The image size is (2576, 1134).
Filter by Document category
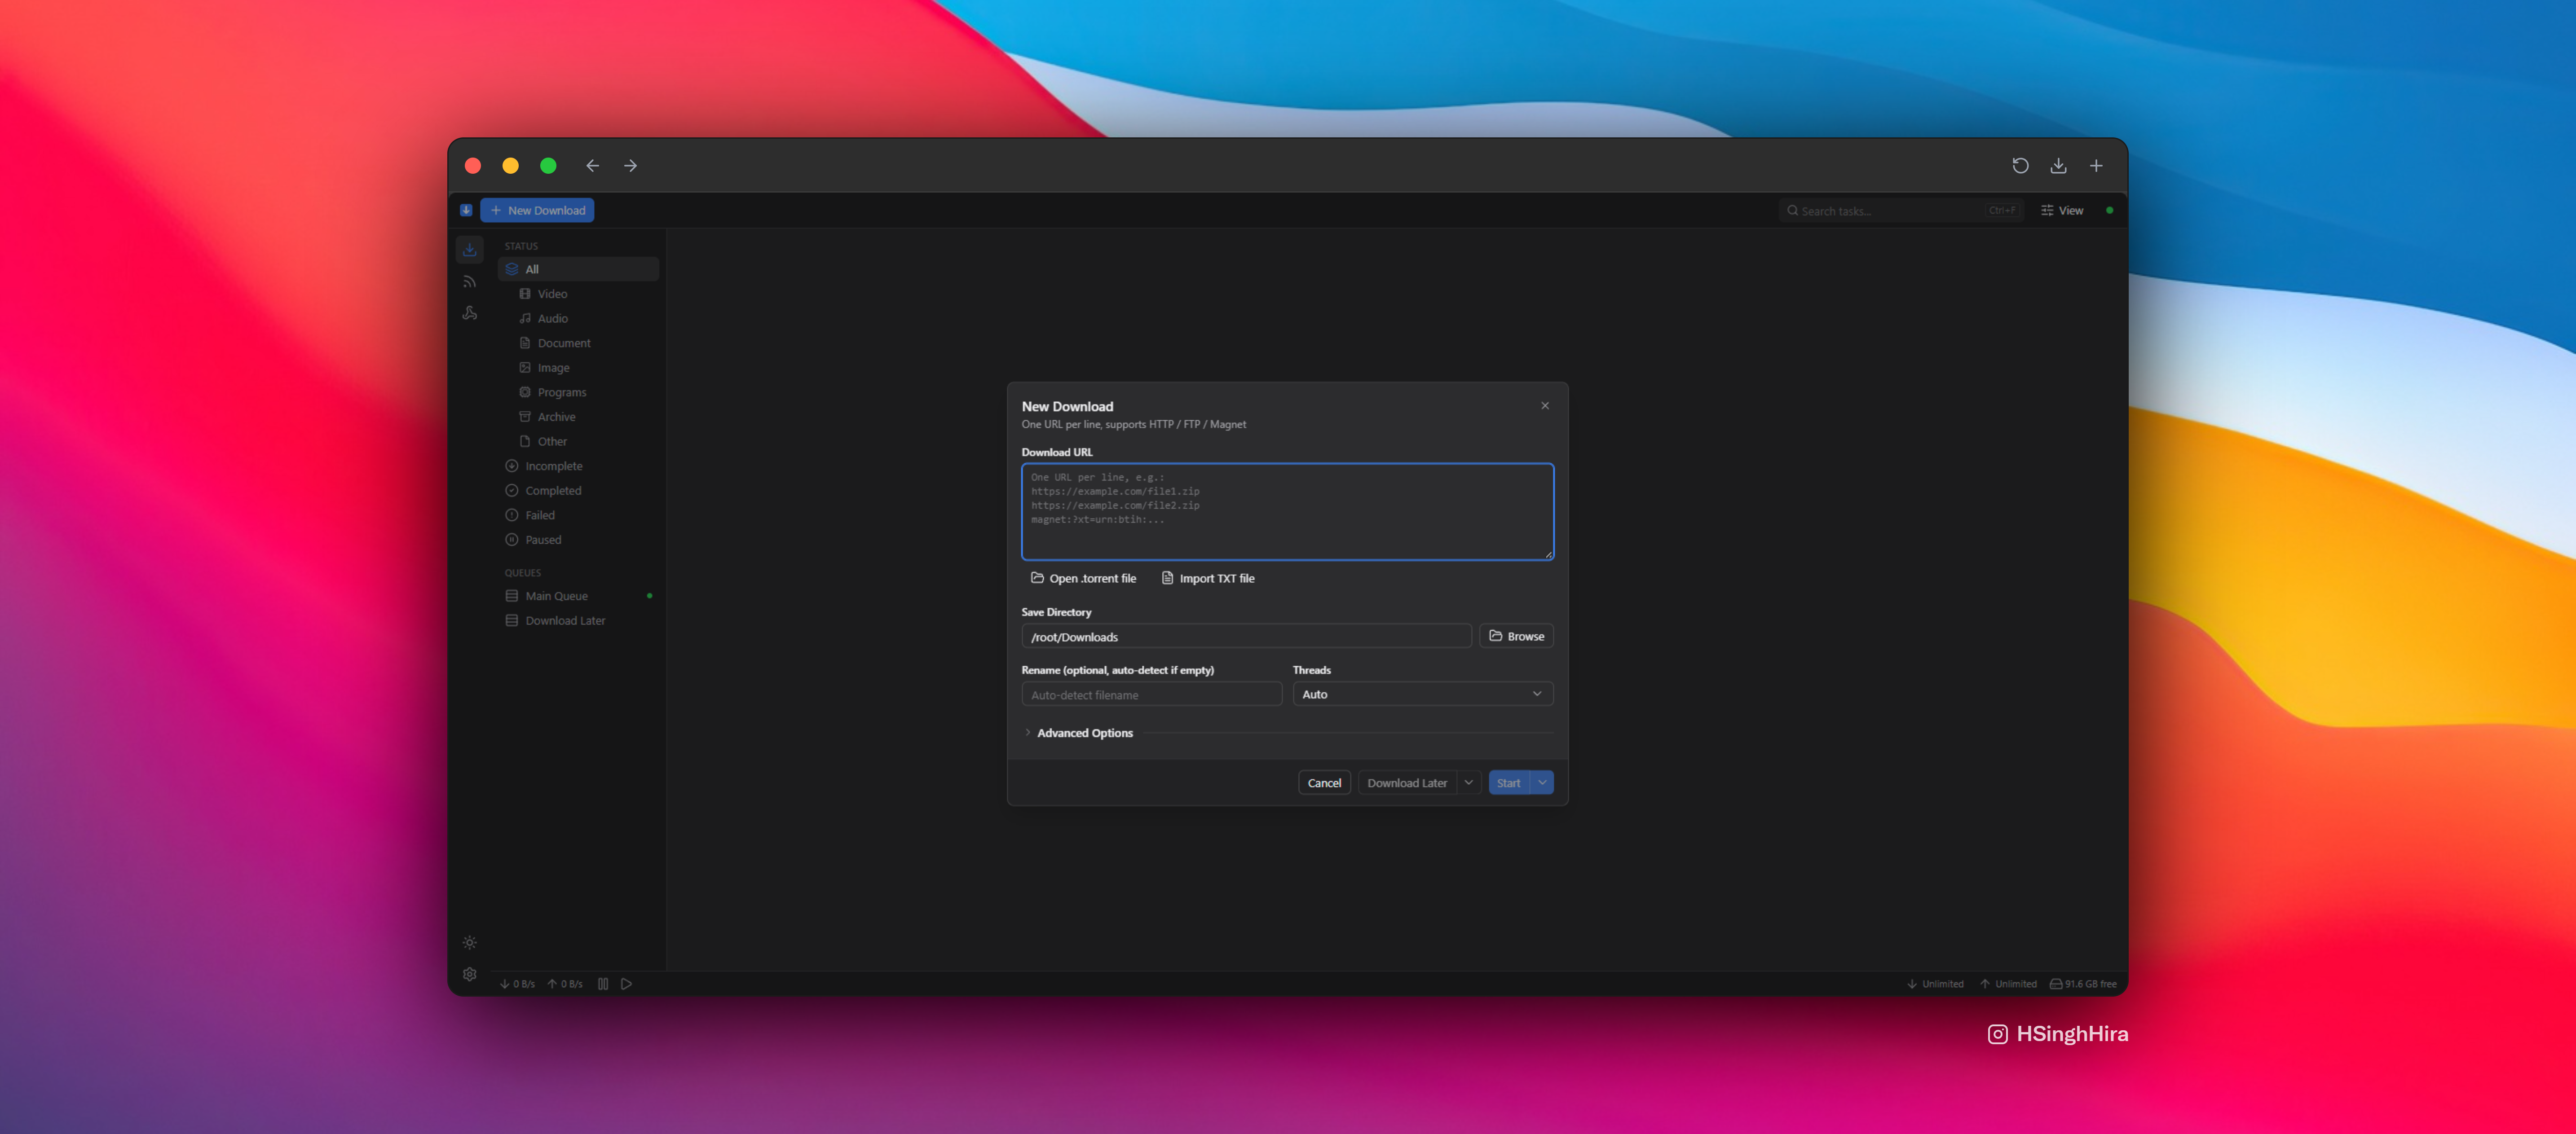585,343
